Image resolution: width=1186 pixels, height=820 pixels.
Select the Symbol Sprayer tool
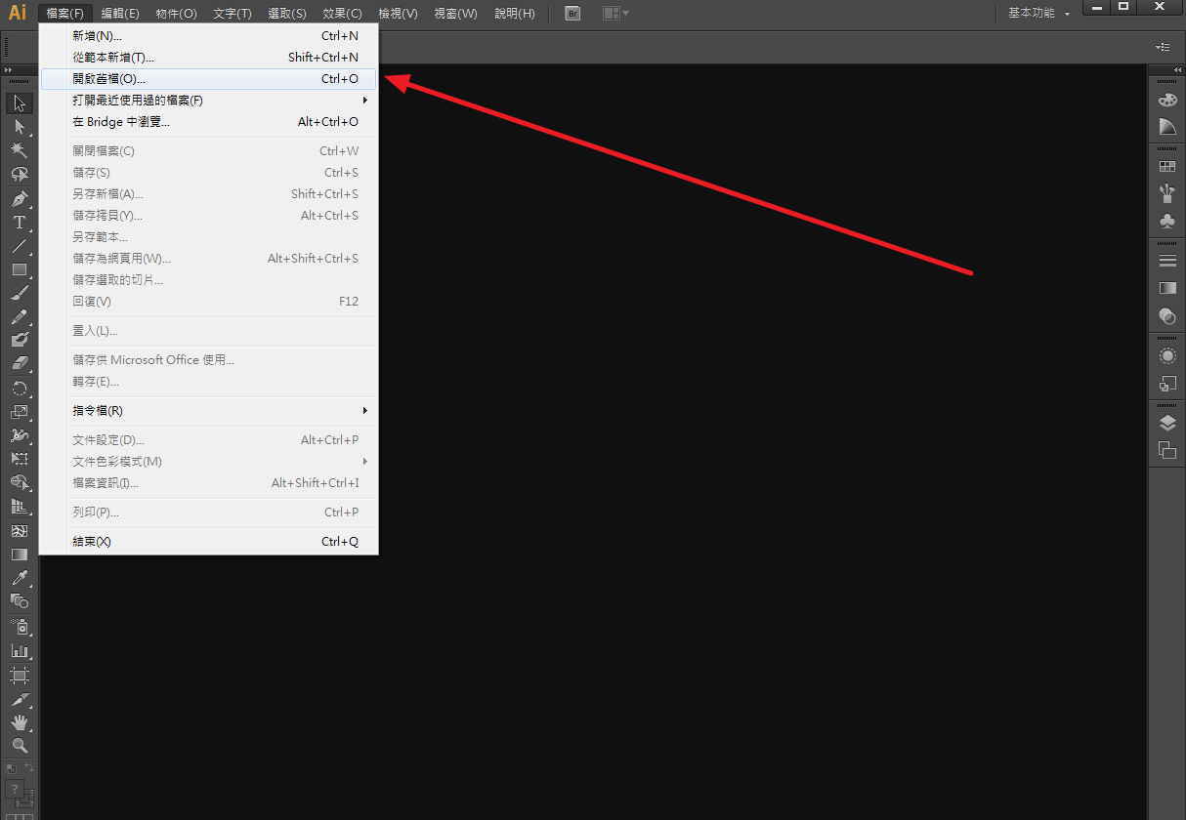[19, 626]
